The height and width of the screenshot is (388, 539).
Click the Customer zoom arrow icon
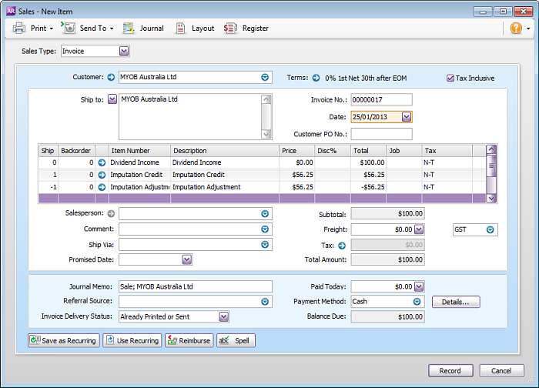click(x=111, y=77)
